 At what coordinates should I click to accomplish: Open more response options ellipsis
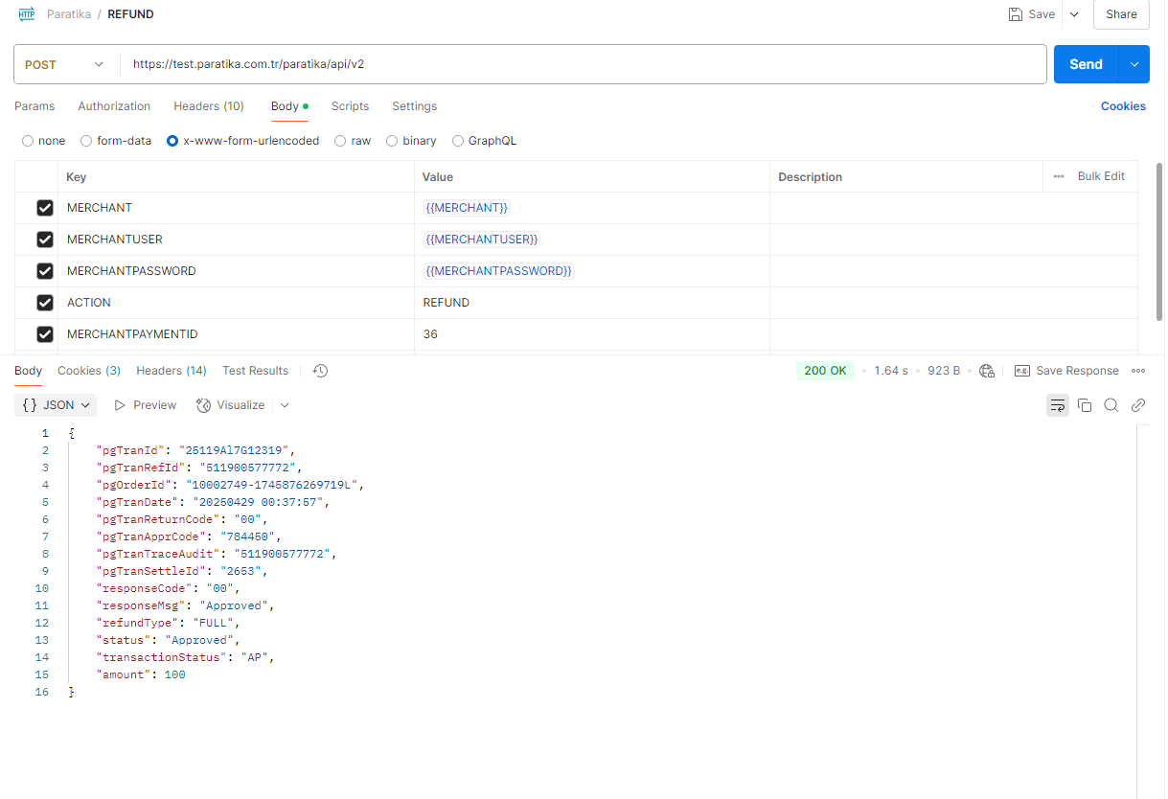(x=1138, y=371)
